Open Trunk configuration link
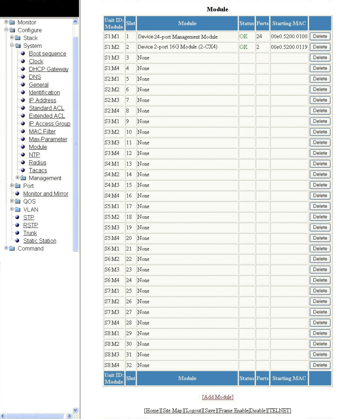345x419 pixels. [x=30, y=233]
